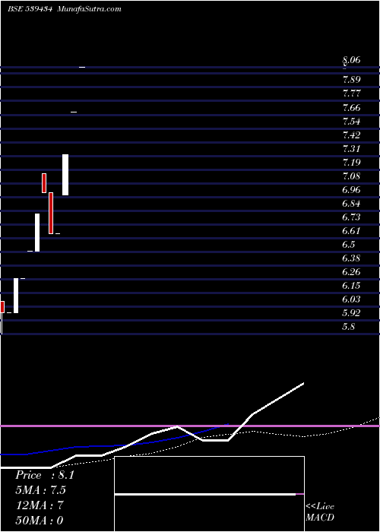The image size is (380, 532).
Task: Click the short red candle near 7.08
Action: 44,183
